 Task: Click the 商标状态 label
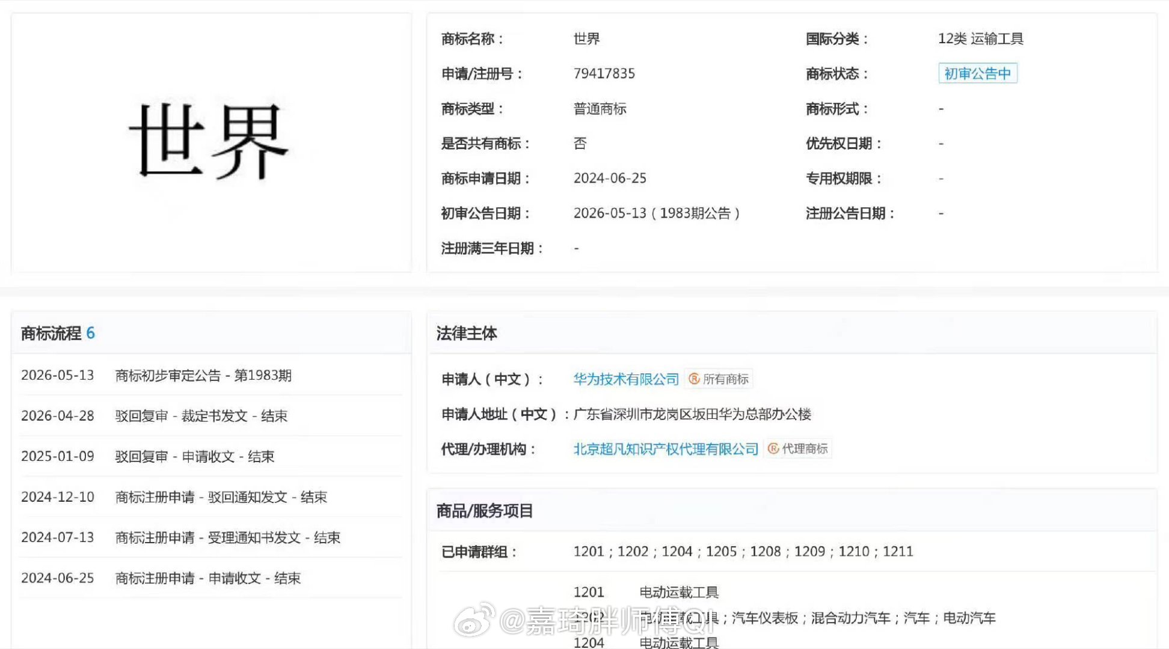click(837, 73)
